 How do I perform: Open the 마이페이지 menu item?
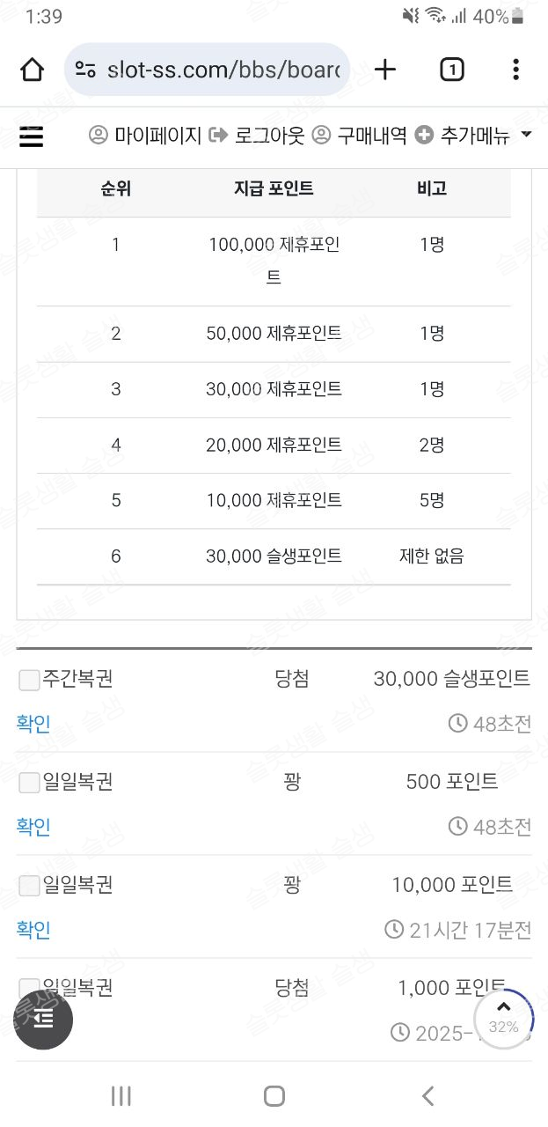(146, 136)
